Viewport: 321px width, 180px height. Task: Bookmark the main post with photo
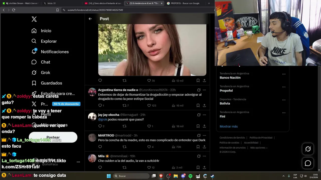[198, 80]
